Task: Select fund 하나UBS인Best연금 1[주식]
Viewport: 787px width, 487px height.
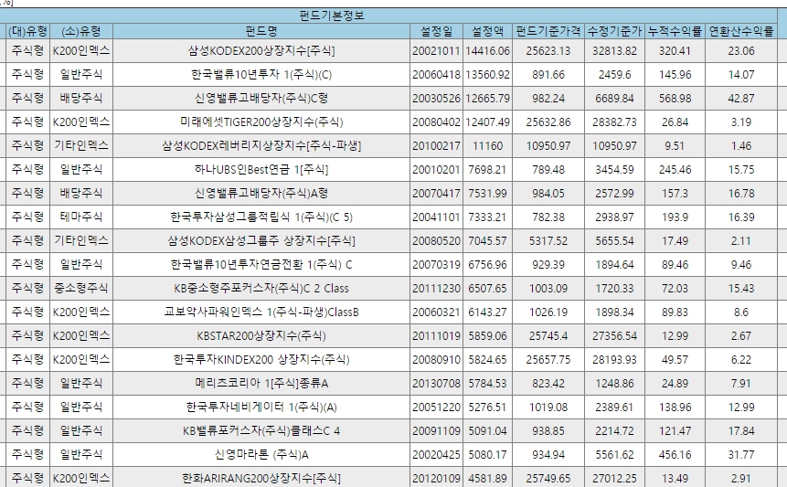Action: coord(261,170)
